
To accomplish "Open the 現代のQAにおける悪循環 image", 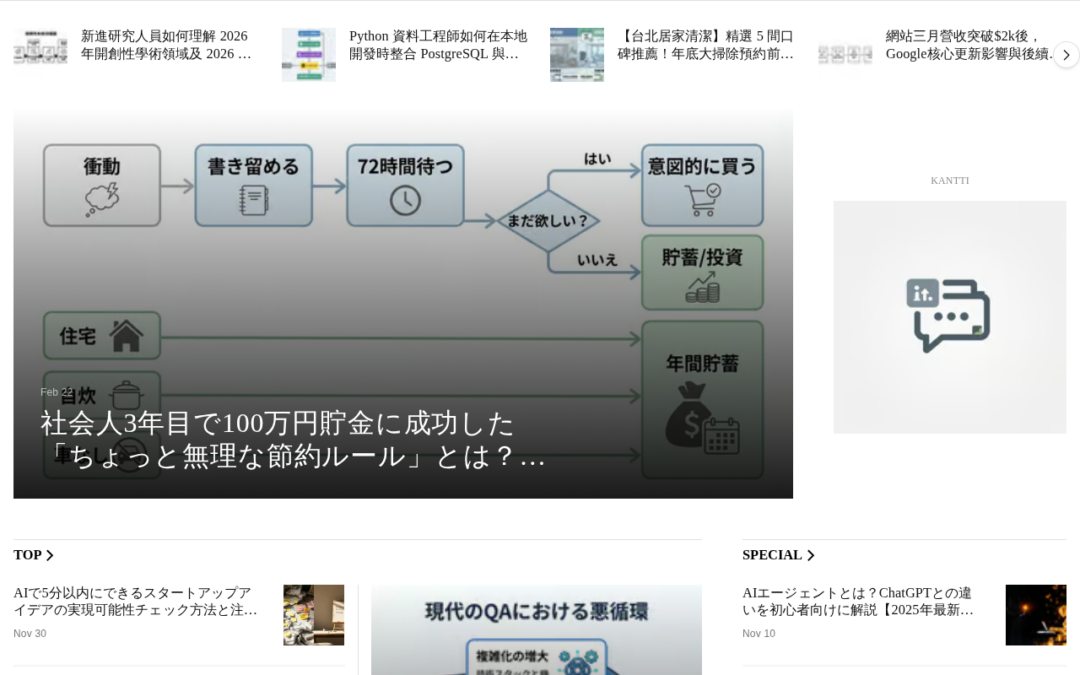I will [x=537, y=630].
